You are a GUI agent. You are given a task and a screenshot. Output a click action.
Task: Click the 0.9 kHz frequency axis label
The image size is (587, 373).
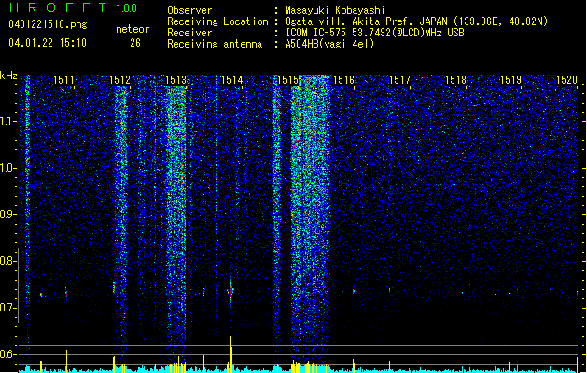pos(8,214)
